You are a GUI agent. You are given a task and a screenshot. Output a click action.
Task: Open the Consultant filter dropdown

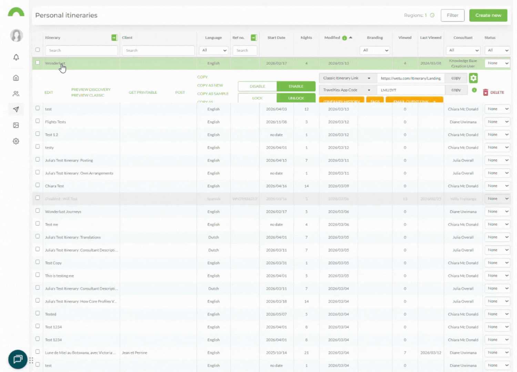[463, 50]
